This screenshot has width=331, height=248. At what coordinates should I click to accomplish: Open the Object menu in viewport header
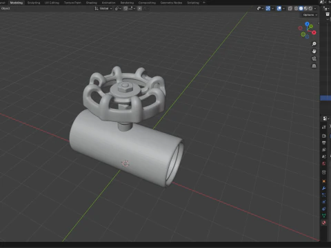(x=6, y=8)
